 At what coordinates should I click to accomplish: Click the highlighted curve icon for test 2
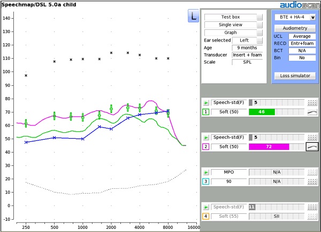pos(312,147)
